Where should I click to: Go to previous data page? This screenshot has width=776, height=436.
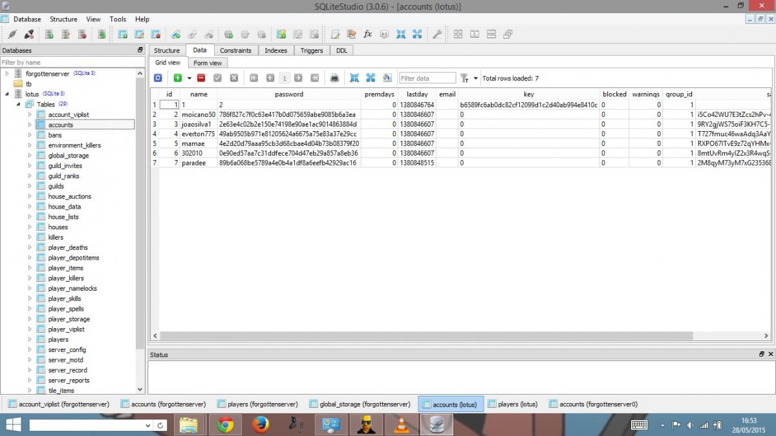[x=270, y=78]
